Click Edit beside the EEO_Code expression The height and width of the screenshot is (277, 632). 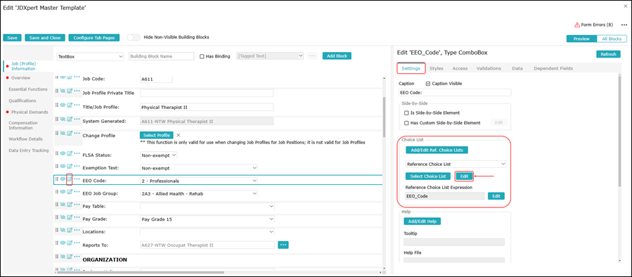(x=496, y=196)
